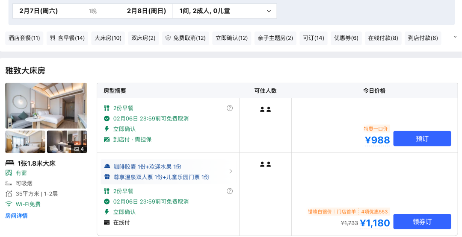This screenshot has height=237, width=462.
Task: Click the 房型摘要 column header
Action: coord(115,91)
